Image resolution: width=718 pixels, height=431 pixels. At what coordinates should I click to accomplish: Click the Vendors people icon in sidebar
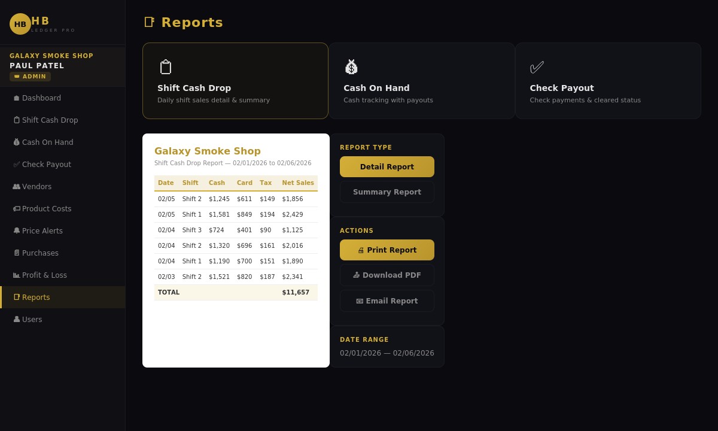point(16,187)
